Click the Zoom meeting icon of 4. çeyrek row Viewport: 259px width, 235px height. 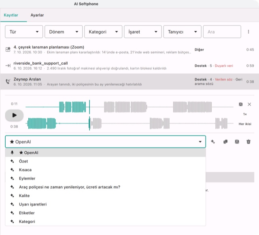[8, 49]
